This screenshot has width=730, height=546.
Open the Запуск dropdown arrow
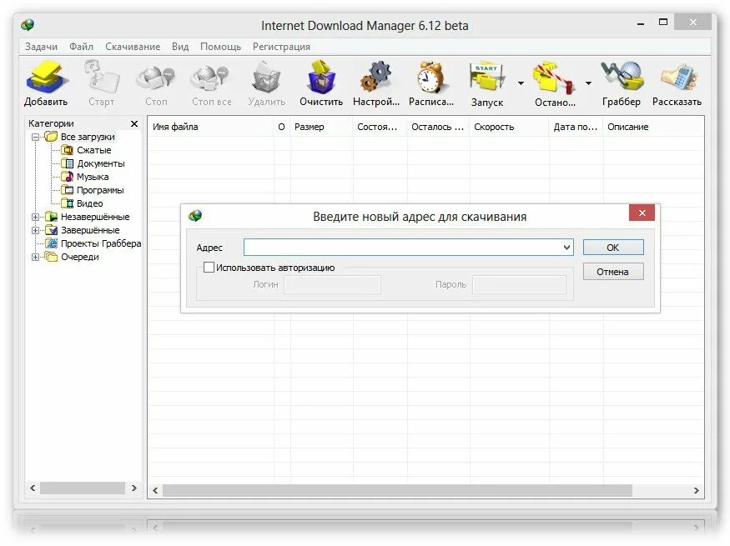(x=521, y=83)
